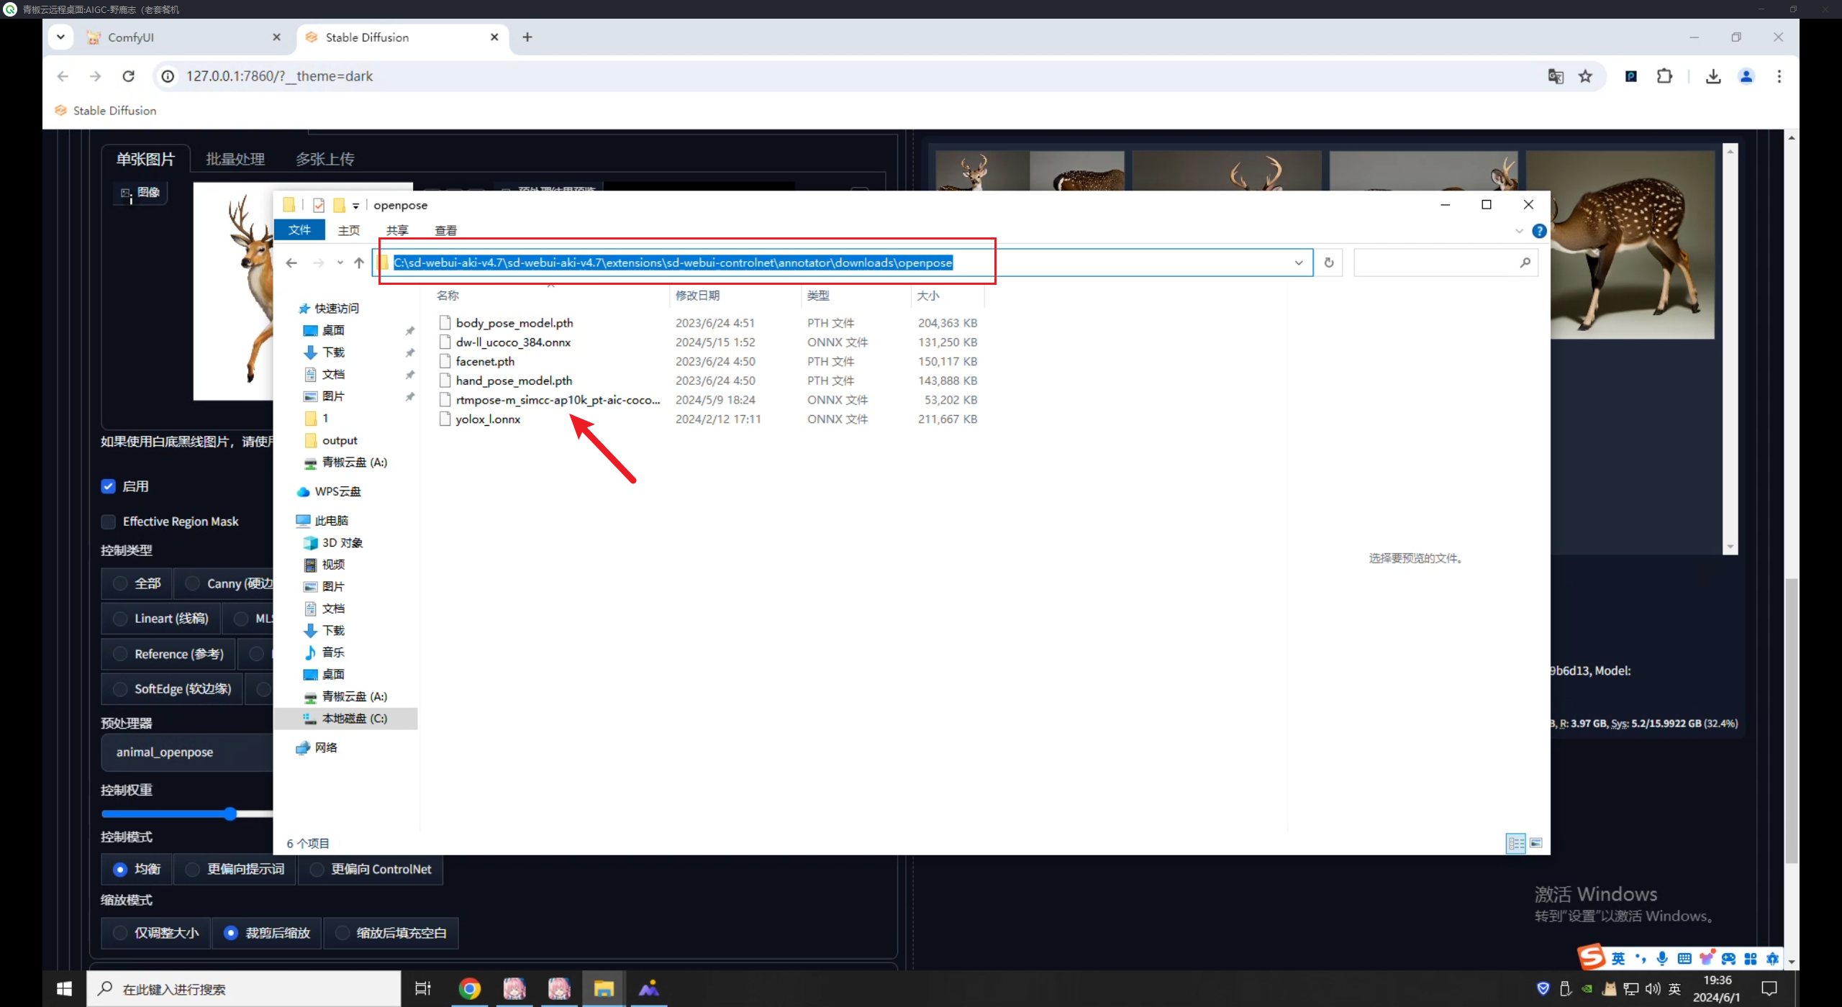Select the 全部 control type radio
1842x1007 pixels.
(120, 583)
